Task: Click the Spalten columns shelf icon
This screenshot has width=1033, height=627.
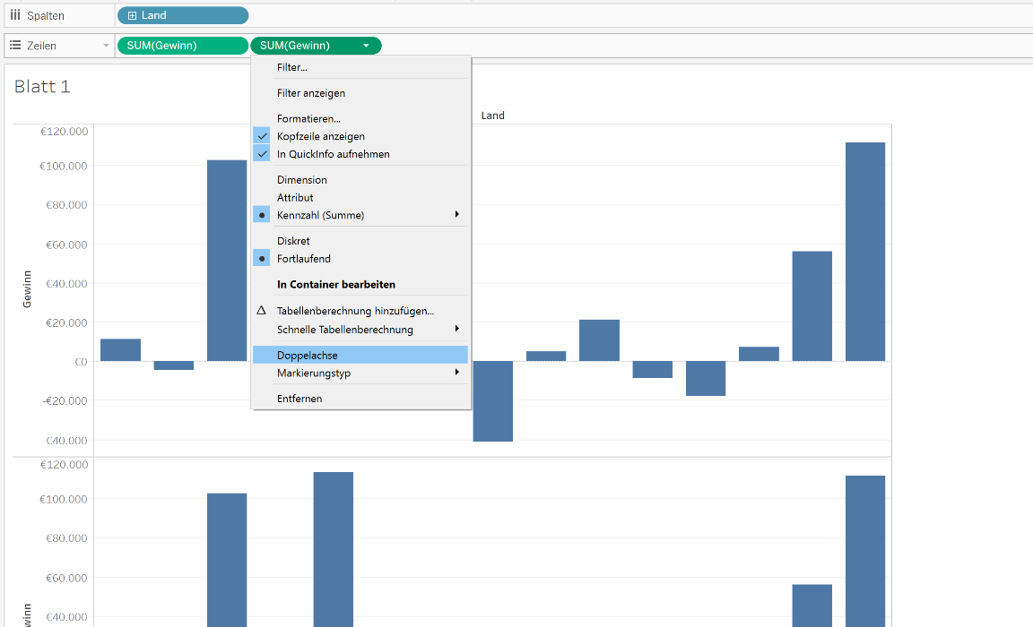Action: 15,14
